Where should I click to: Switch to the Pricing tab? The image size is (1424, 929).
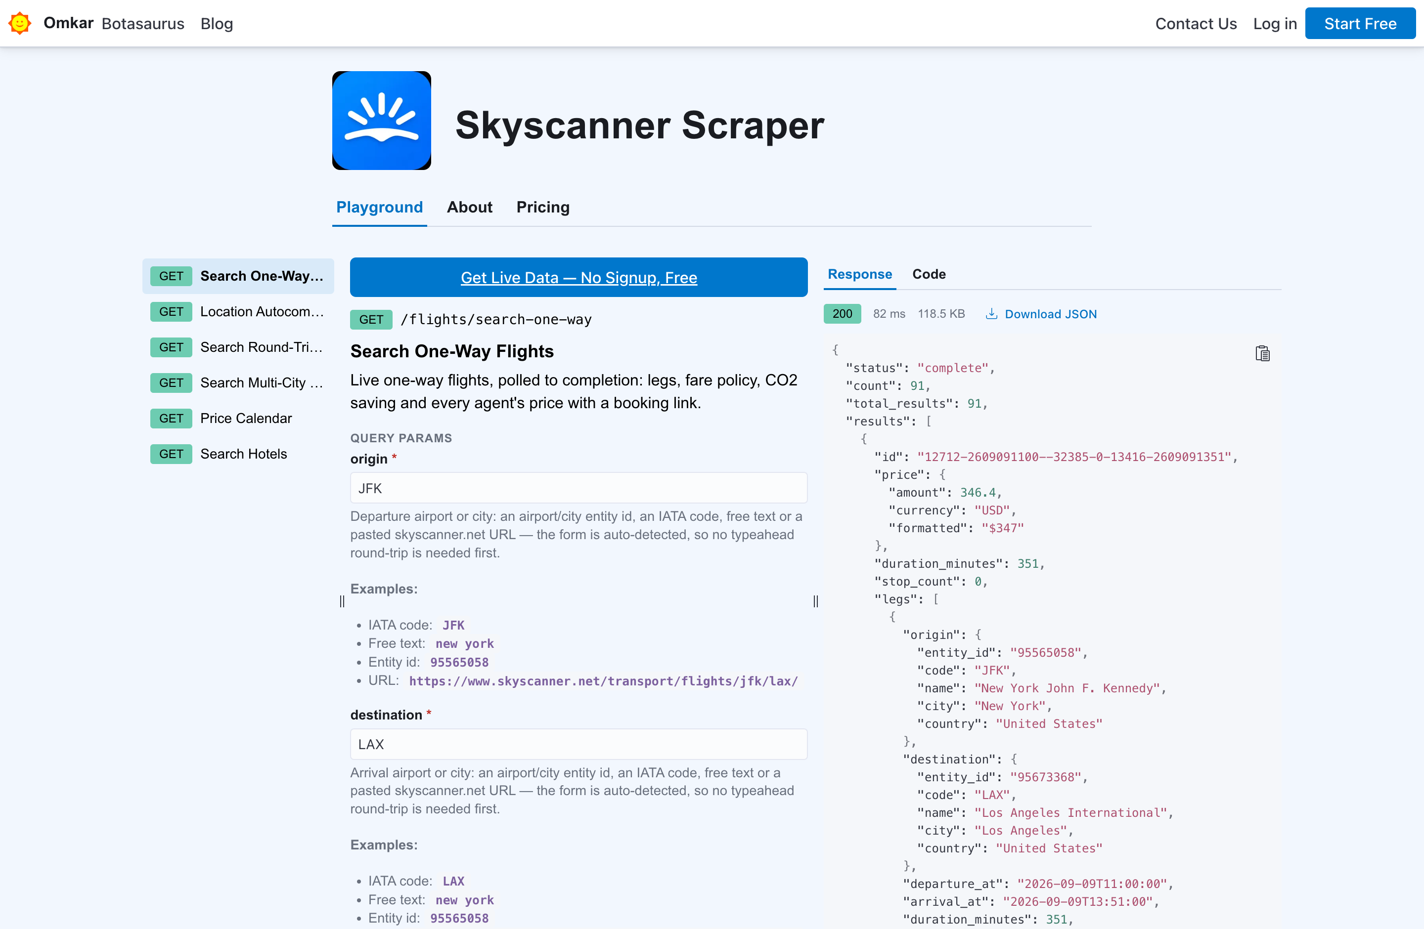(543, 207)
